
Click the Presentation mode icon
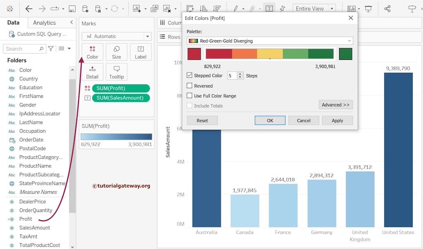[368, 9]
